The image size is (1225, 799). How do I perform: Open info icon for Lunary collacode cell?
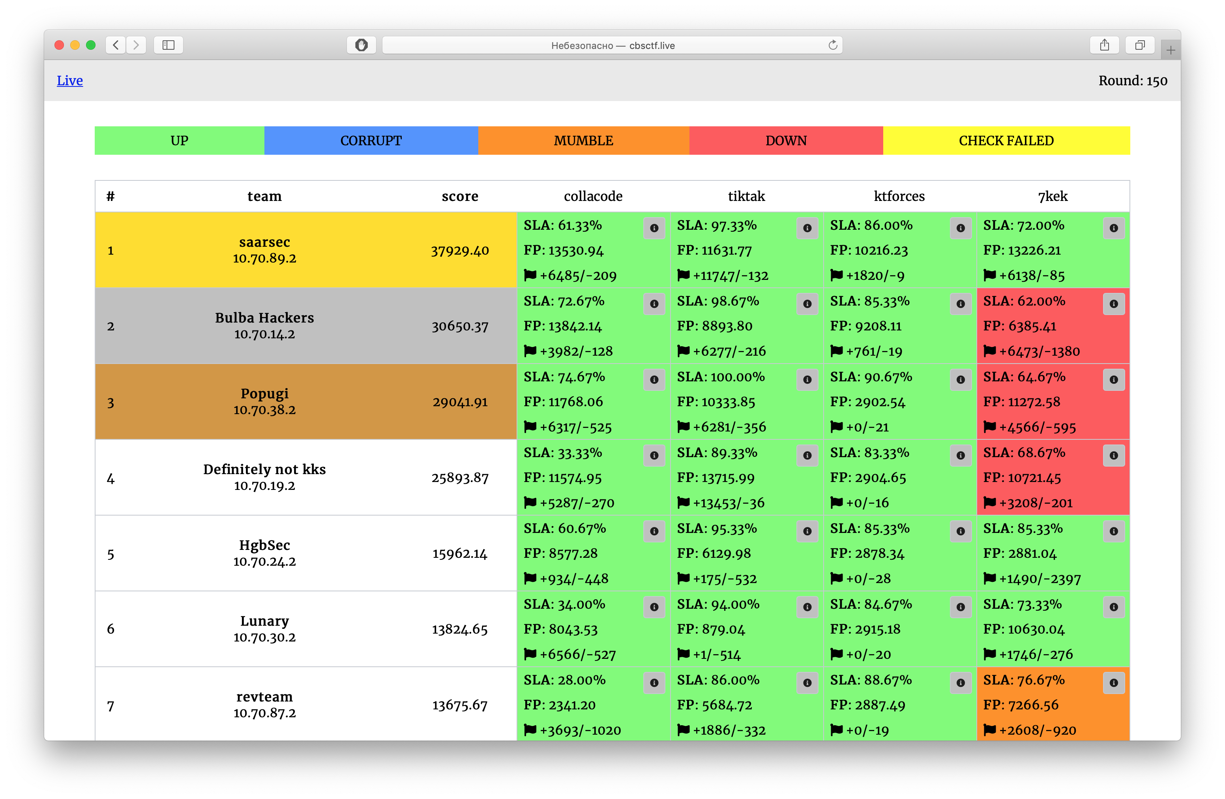[x=654, y=607]
